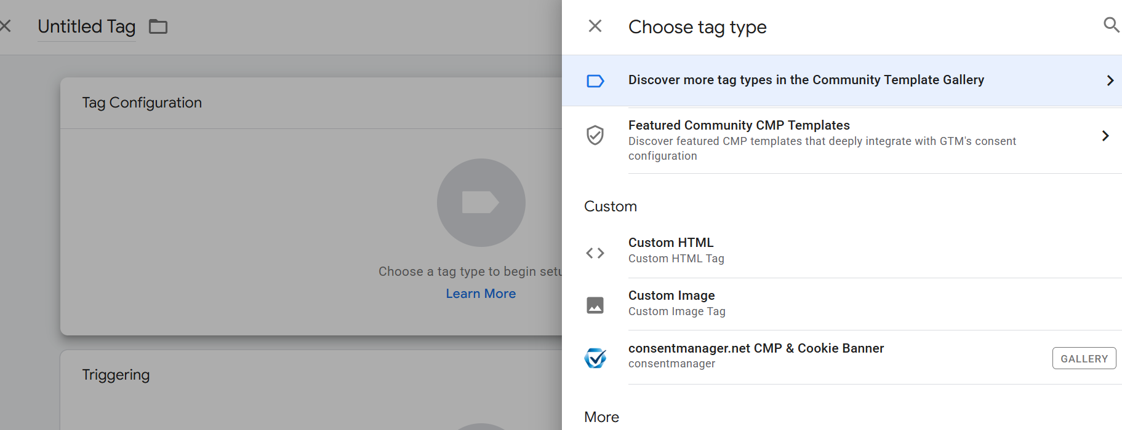This screenshot has width=1122, height=430.
Task: Select the Custom Image tag type
Action: click(842, 304)
